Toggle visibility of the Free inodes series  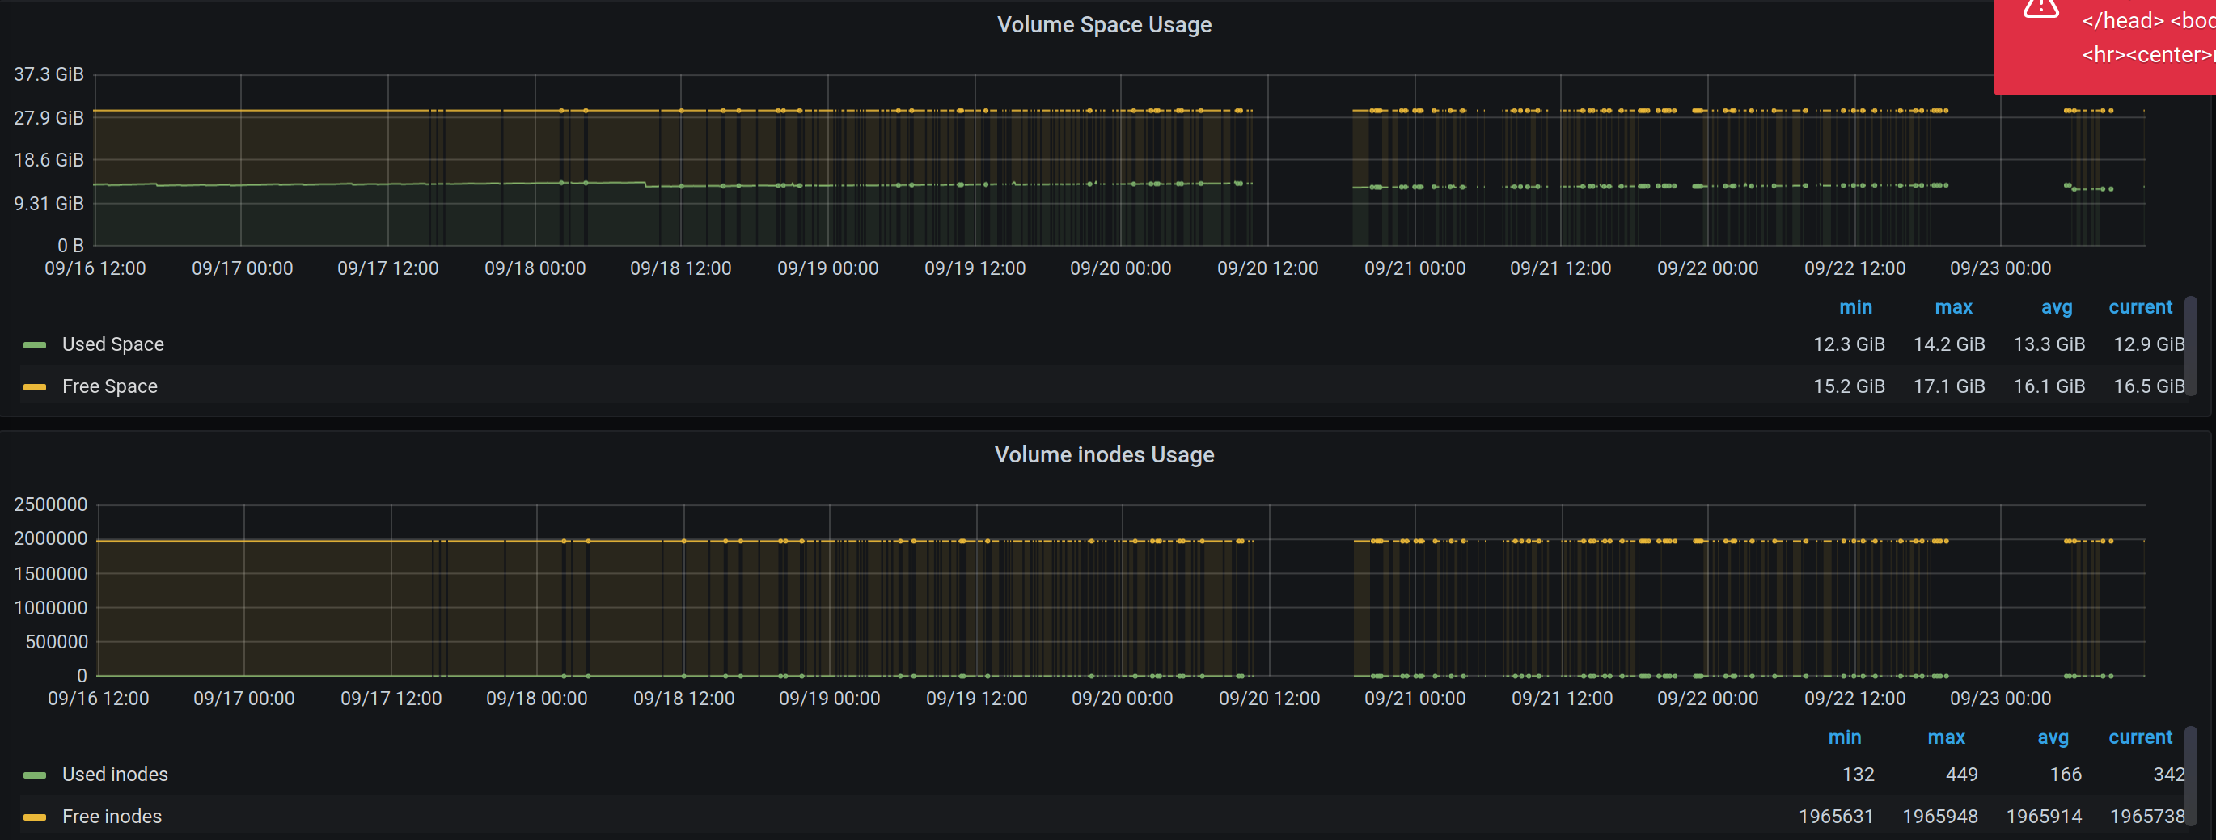pos(110,816)
